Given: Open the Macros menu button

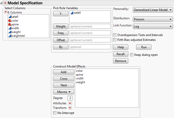Looking at the screenshot, I should (x=64, y=92).
